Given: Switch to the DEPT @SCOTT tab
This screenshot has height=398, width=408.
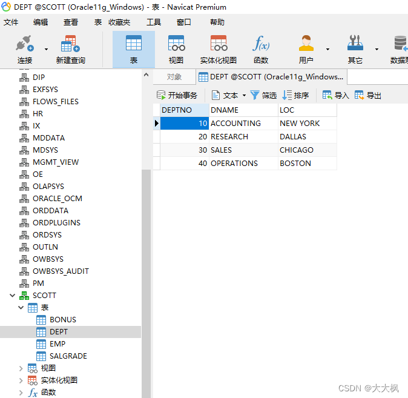Looking at the screenshot, I should [271, 77].
